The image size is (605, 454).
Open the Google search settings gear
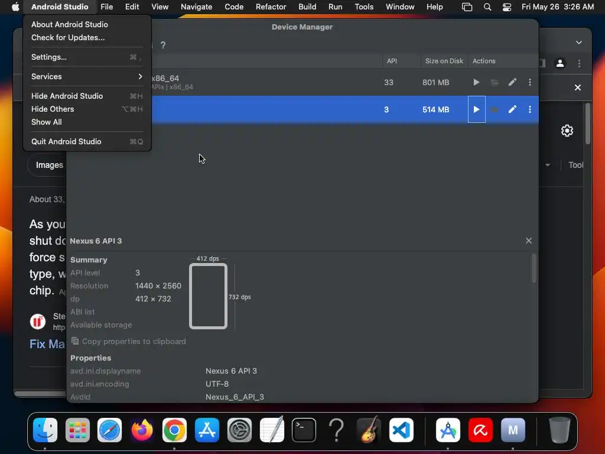click(567, 131)
